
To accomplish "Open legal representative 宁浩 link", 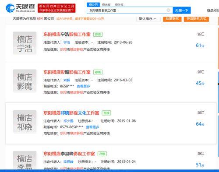I will click(x=67, y=42).
